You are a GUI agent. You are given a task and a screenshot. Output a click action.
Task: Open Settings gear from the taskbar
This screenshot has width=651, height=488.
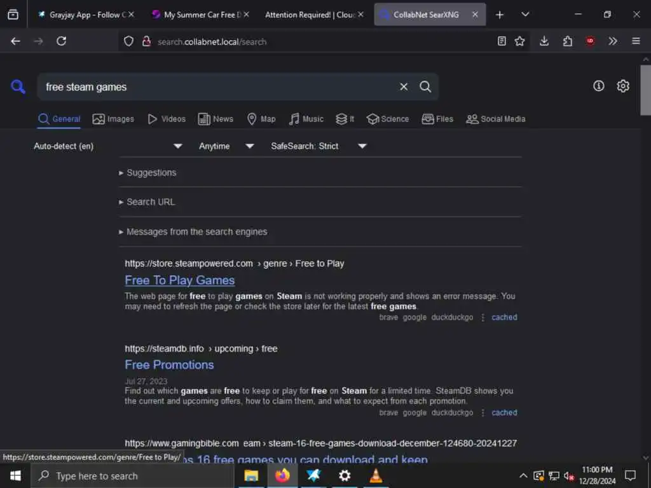(x=345, y=476)
